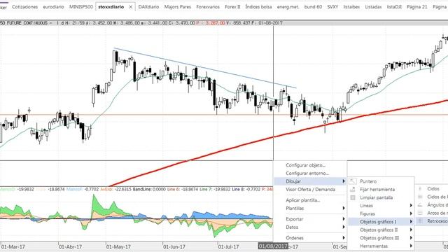Expand the Líneas submenu
Viewport: 448px width, 252px height.
tap(381, 206)
